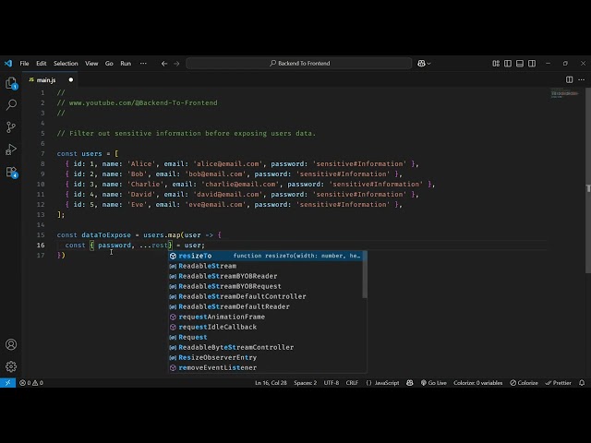The height and width of the screenshot is (443, 591).
Task: Split the editor right
Action: [569, 79]
